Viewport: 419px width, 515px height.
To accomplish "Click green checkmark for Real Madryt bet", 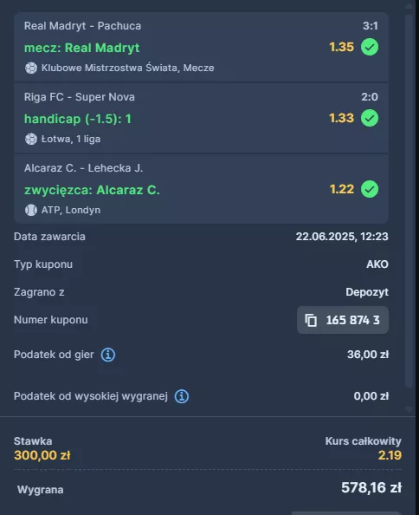I will click(x=370, y=47).
